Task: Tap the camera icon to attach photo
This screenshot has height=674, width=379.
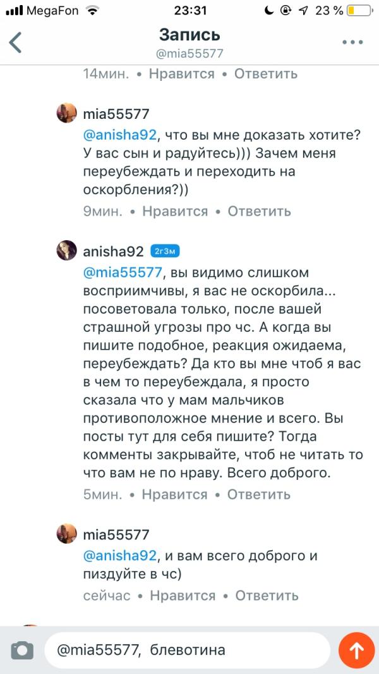Action: point(22,650)
